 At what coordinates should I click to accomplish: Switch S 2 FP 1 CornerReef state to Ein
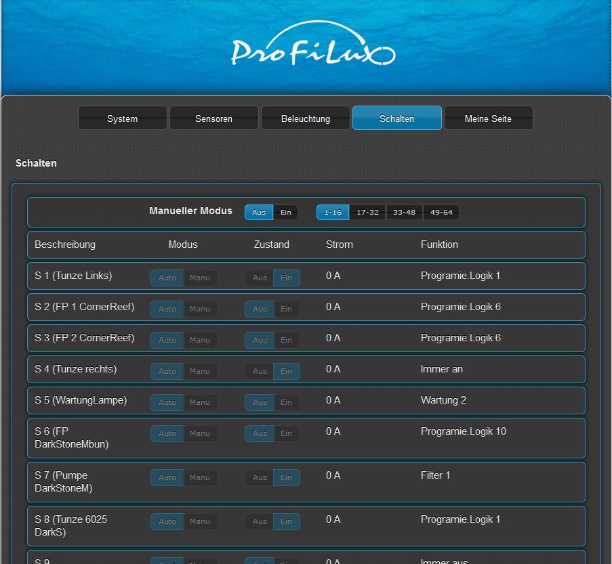tap(286, 309)
